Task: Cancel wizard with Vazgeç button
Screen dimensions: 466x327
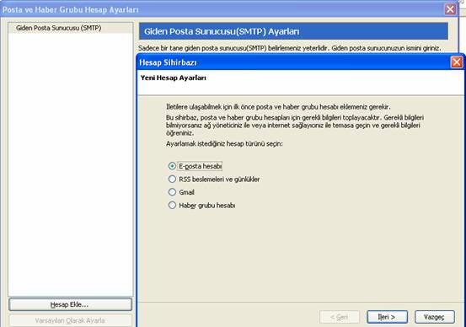Action: (x=435, y=317)
